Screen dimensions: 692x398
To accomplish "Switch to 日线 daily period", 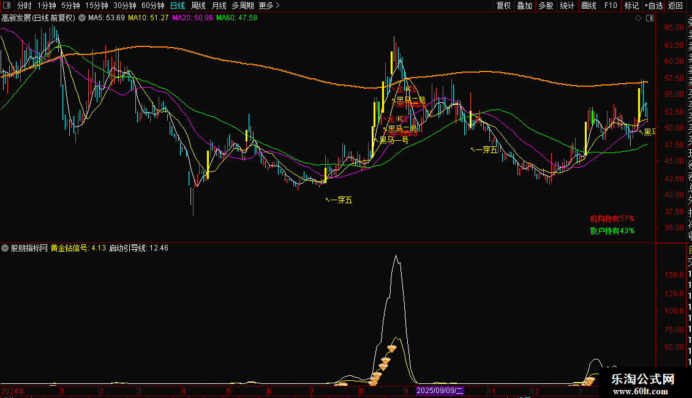I will coord(177,6).
